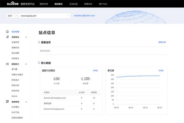This screenshot has height=123, width=184.
Task: Open 站点子链 in the sidebar
Action: (x=15, y=112)
